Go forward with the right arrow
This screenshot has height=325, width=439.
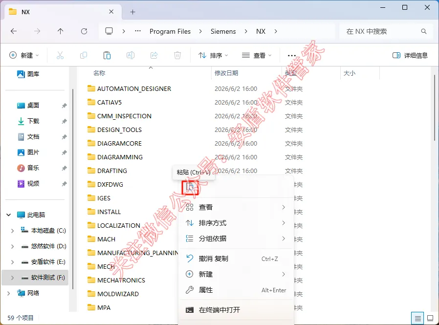pos(37,31)
